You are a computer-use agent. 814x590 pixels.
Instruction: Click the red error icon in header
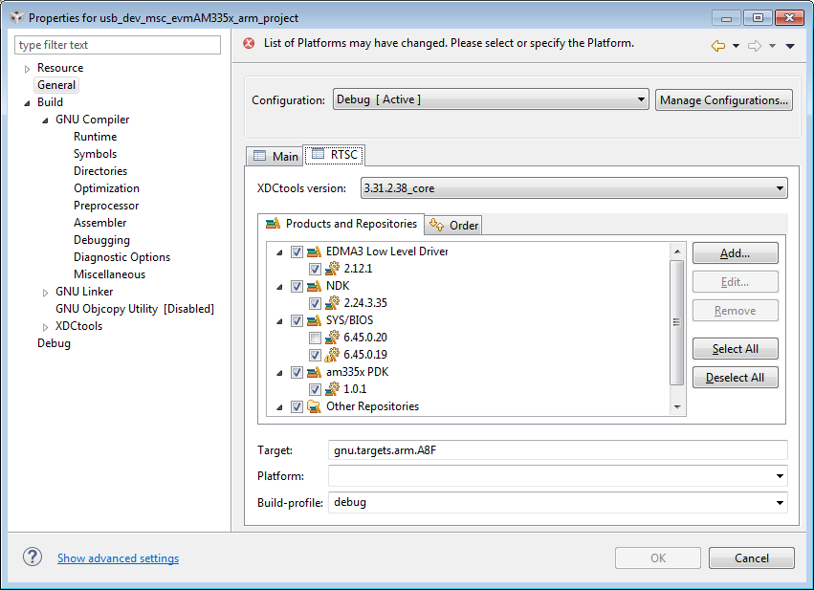pos(250,43)
